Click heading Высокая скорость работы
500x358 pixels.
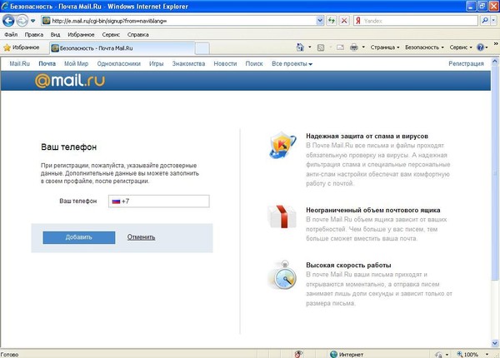pos(348,265)
